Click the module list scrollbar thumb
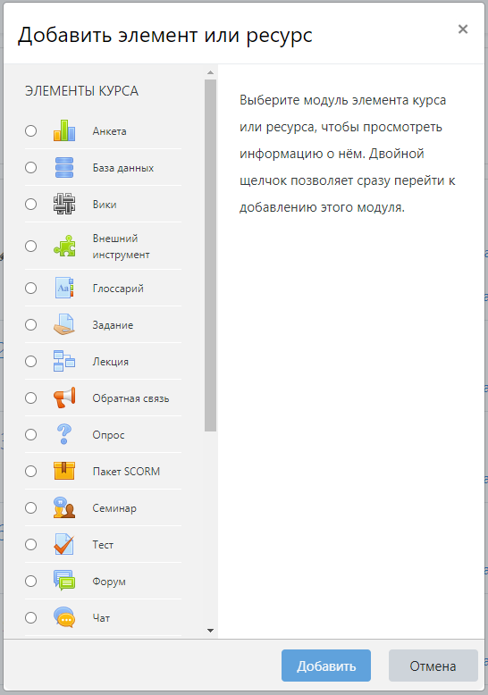 coord(210,255)
